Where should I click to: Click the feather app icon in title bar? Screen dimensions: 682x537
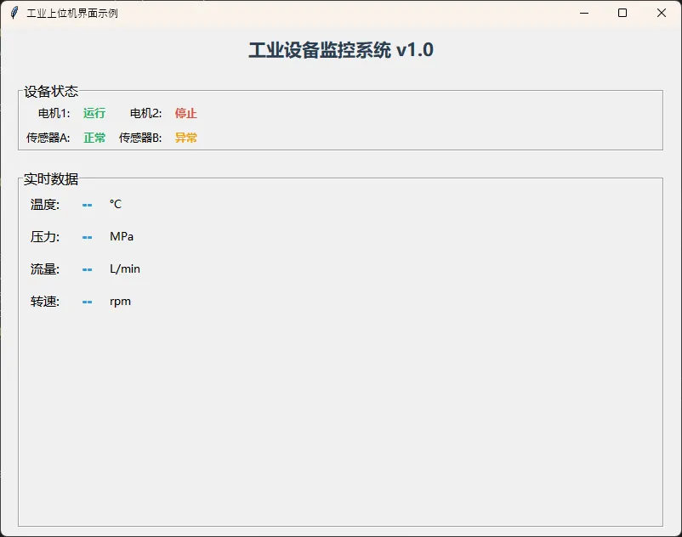point(14,13)
